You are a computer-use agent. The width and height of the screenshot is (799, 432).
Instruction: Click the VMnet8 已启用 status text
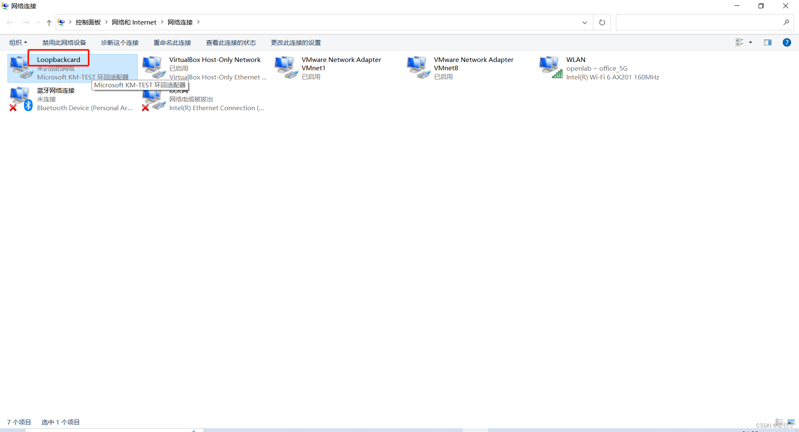point(443,77)
